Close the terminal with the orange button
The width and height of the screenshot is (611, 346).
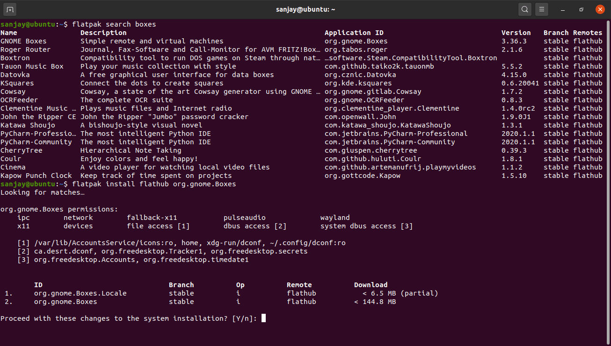(x=600, y=9)
